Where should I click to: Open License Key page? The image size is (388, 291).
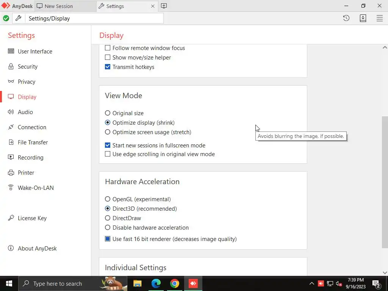pyautogui.click(x=32, y=218)
